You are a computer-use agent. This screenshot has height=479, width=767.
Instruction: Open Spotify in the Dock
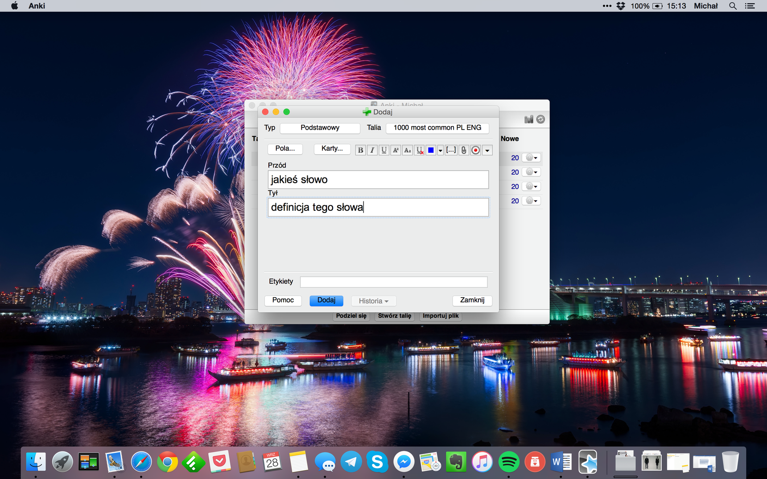click(x=508, y=462)
